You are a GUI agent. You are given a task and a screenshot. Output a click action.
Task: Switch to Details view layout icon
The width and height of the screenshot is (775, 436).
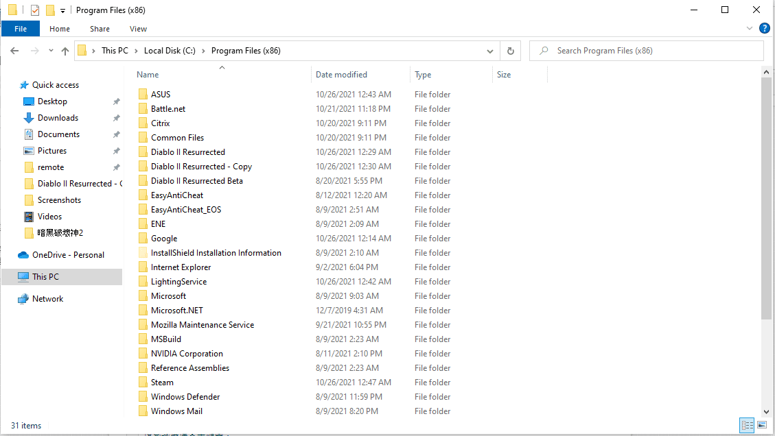[748, 425]
